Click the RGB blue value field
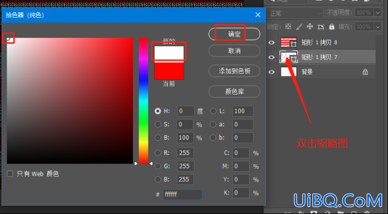Image resolution: width=388 pixels, height=214 pixels. [185, 180]
